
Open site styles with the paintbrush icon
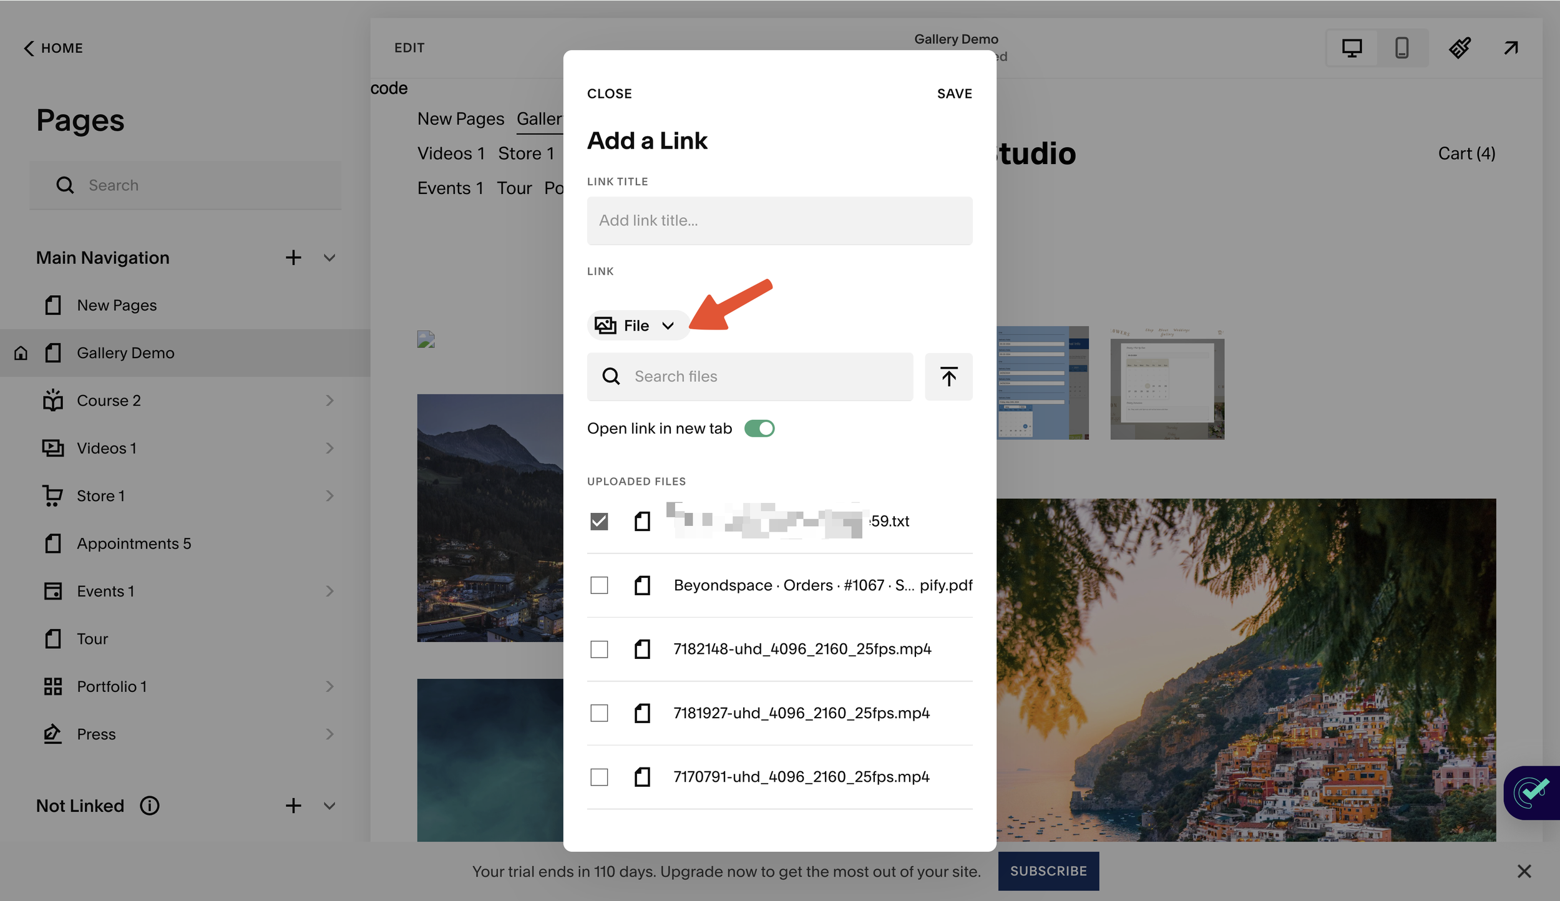[x=1460, y=47]
